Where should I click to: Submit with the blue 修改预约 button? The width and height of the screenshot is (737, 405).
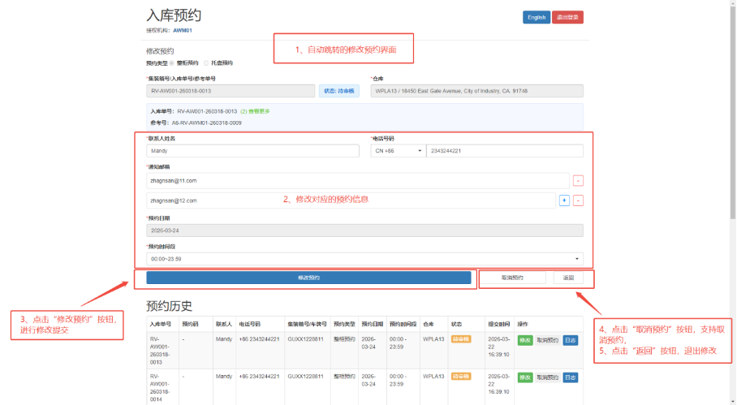coord(308,278)
